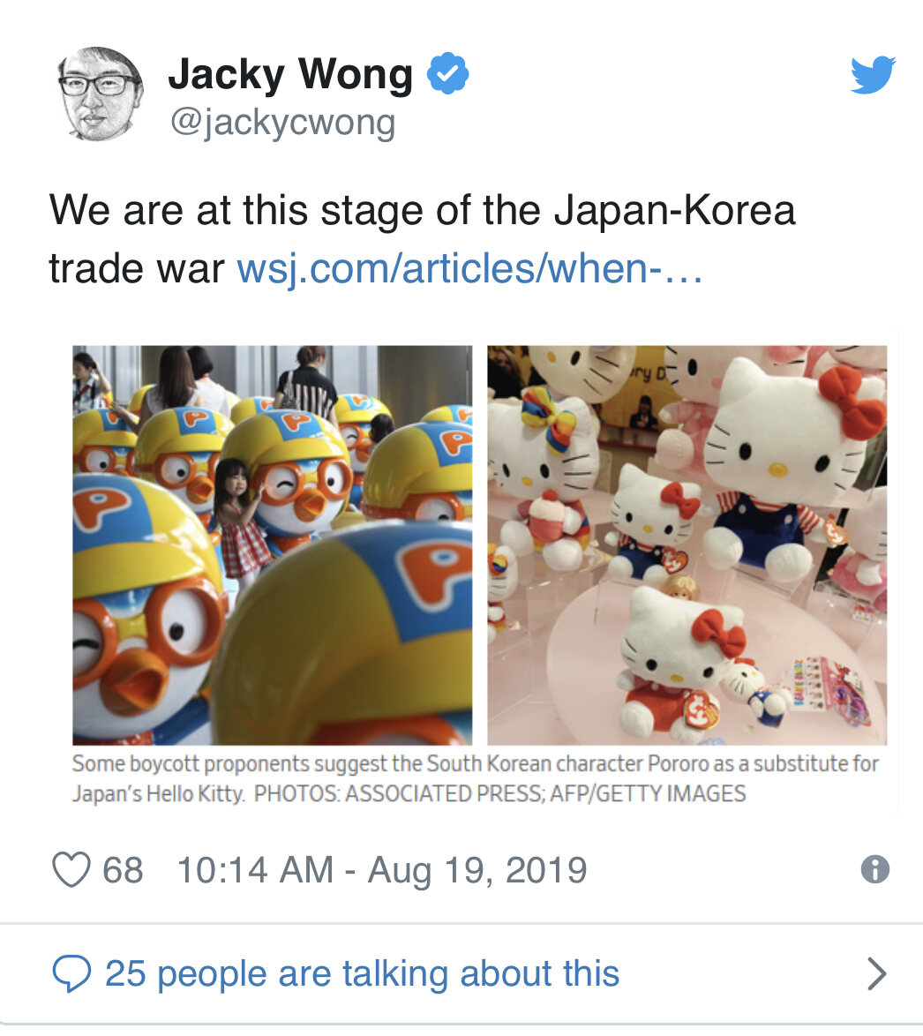
Task: Click the blue verified badge
Action: [x=448, y=72]
